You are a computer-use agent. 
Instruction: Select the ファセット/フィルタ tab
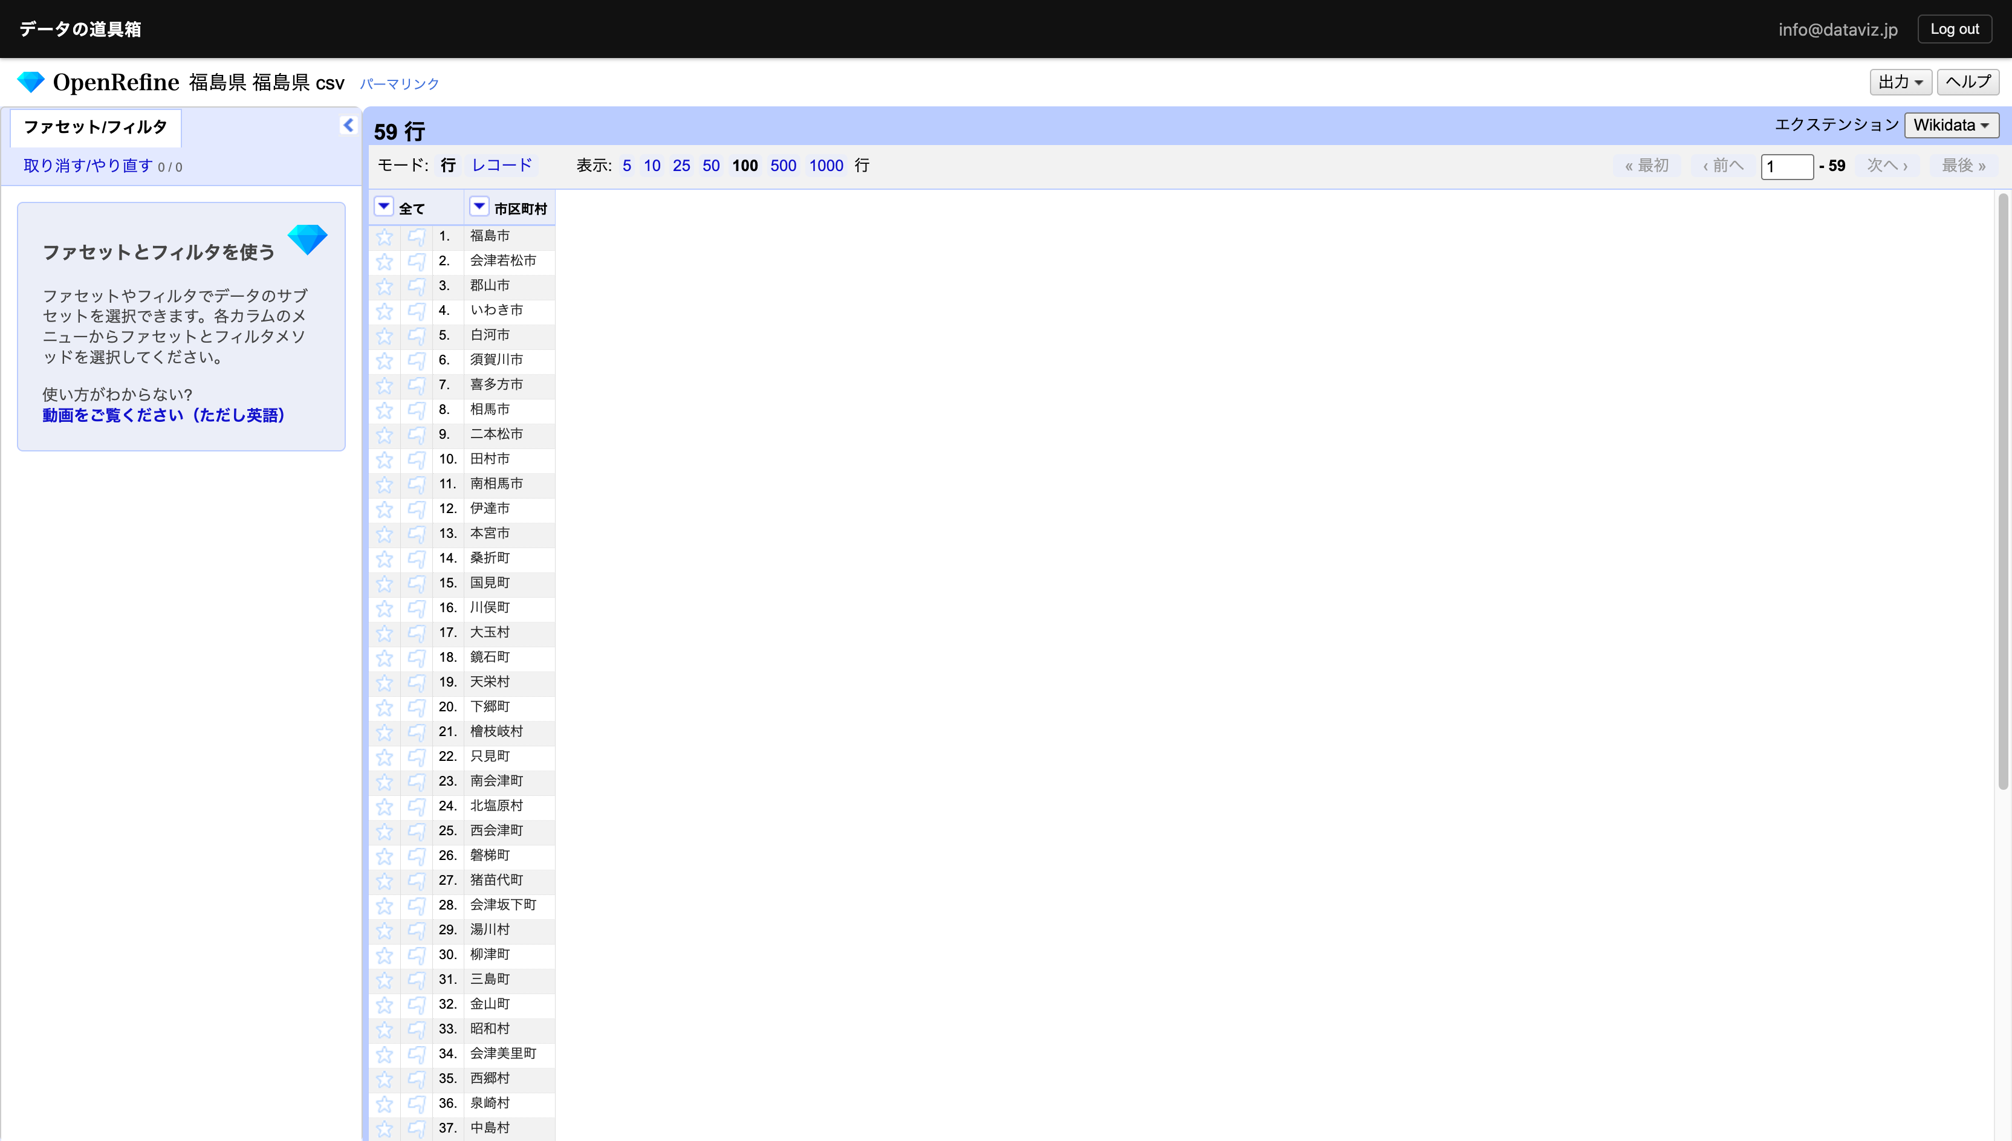(96, 127)
